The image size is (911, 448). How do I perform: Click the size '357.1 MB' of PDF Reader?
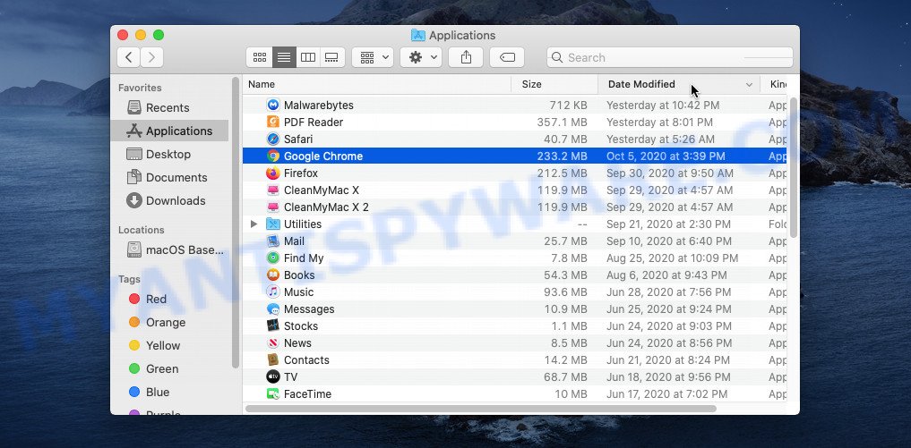click(x=562, y=122)
